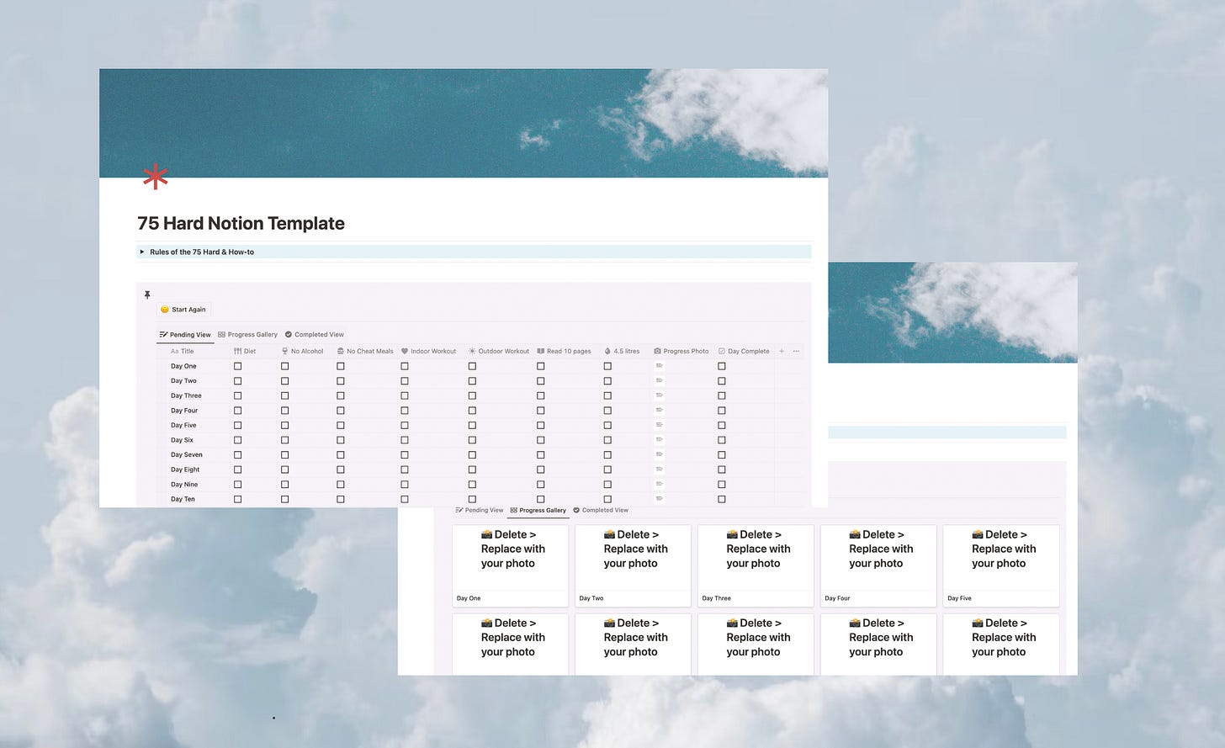1225x748 pixels.
Task: Expand the Rules of the 75 Hard toggle
Action: pos(142,252)
